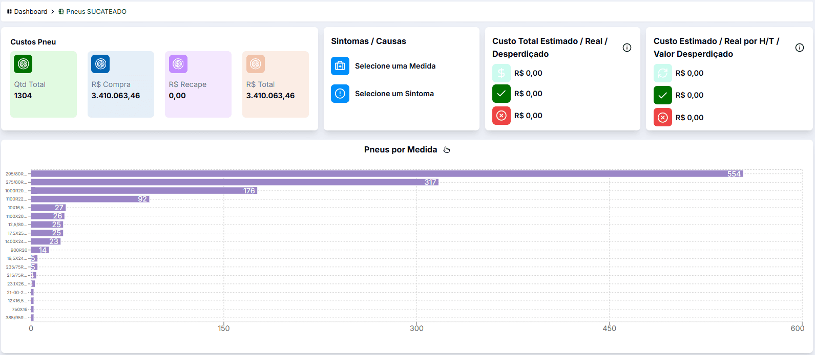The image size is (815, 355).
Task: Select the R$ Compra 3.410.063,46 card
Action: point(121,84)
